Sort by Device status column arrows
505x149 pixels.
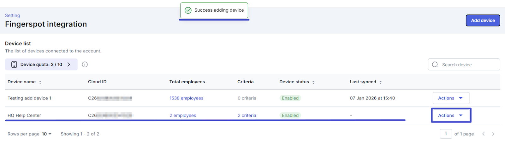[313, 82]
